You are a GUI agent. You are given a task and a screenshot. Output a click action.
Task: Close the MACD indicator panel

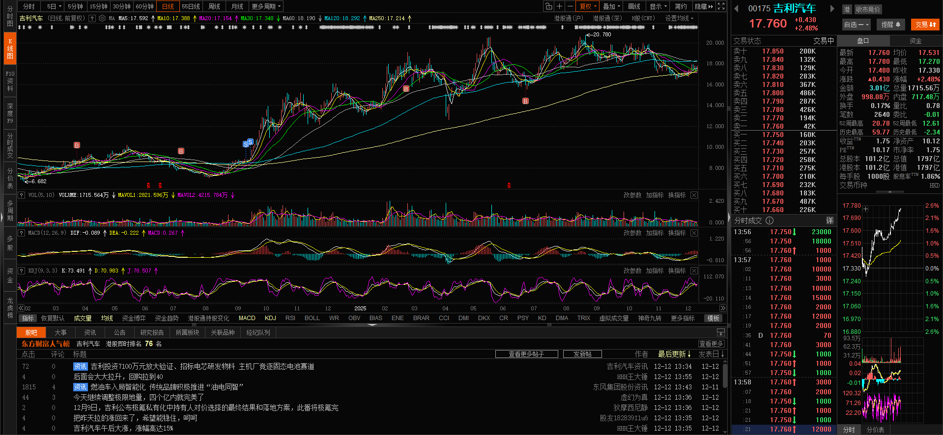(x=694, y=233)
